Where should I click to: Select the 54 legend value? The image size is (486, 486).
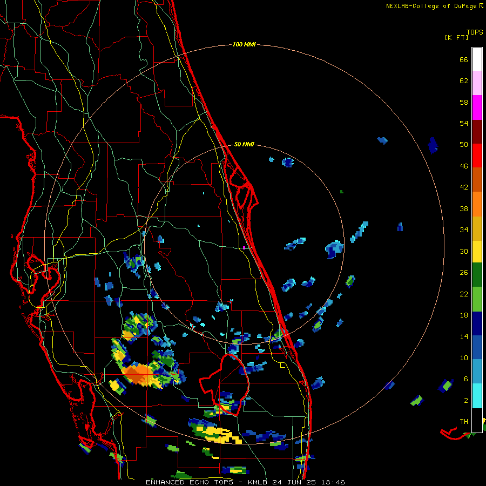(x=464, y=123)
